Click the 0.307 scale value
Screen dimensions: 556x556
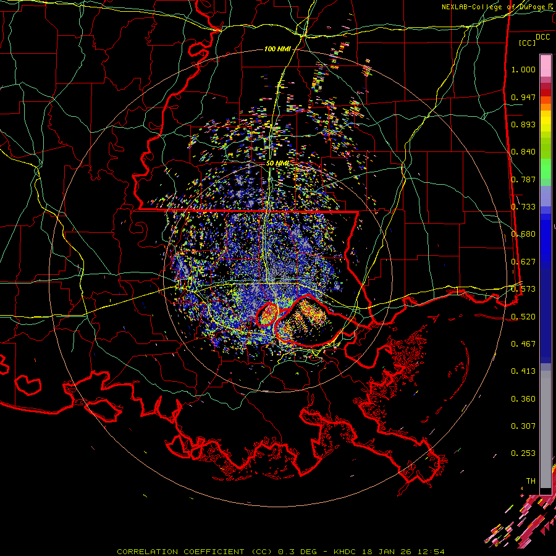coord(523,426)
